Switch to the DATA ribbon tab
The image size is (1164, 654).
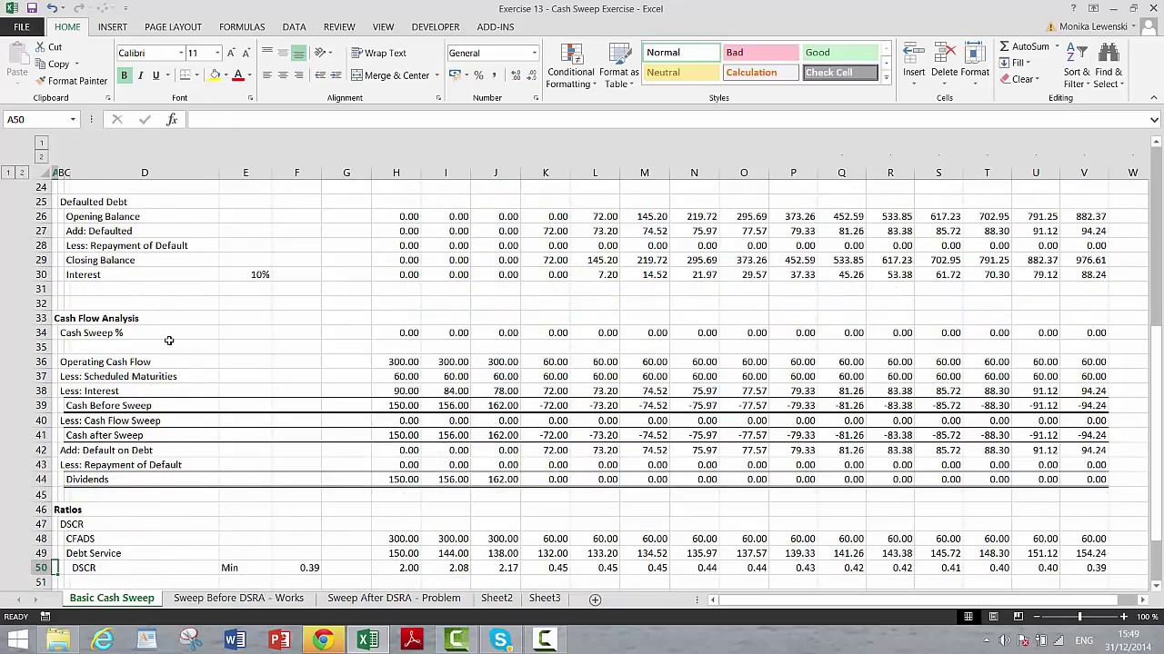click(294, 27)
